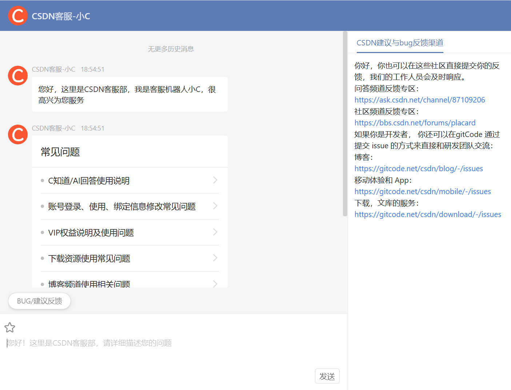
Task: Expand the 下载资源使用常见问题 chevron
Action: pos(215,258)
